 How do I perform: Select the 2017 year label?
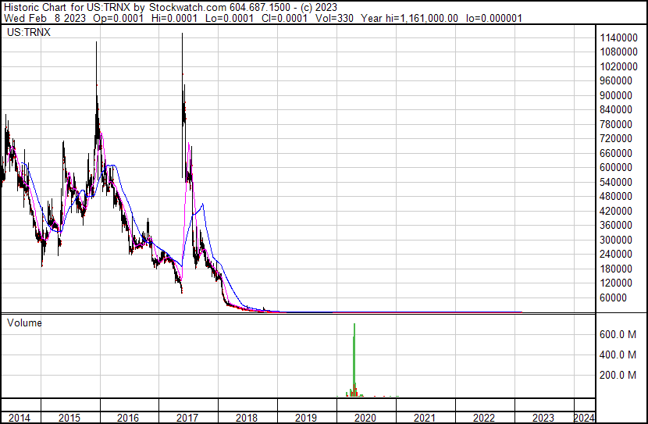(x=187, y=418)
